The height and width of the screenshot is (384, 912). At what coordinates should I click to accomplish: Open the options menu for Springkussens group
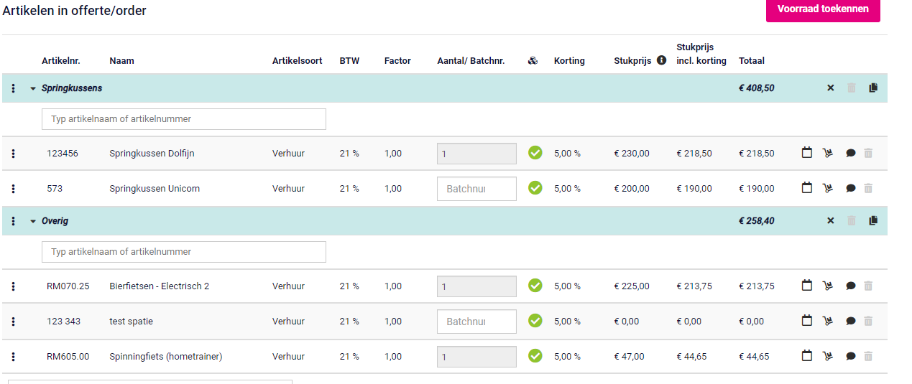coord(14,88)
